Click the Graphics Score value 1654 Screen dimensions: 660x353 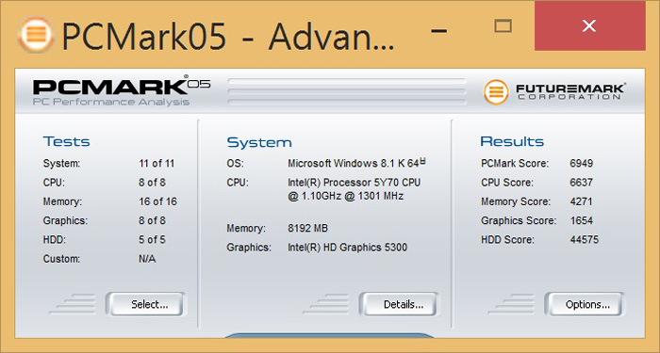pyautogui.click(x=582, y=220)
